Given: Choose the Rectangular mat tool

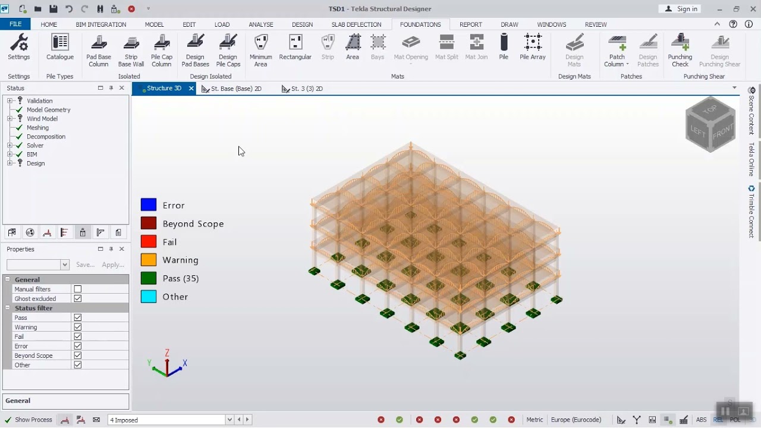Looking at the screenshot, I should [295, 48].
